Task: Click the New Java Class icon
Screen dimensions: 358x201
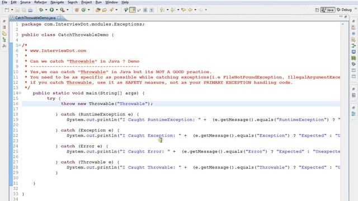Action: tap(83, 10)
